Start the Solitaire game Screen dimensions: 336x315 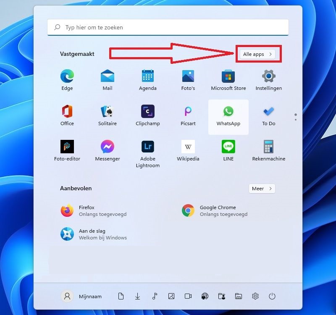click(108, 115)
